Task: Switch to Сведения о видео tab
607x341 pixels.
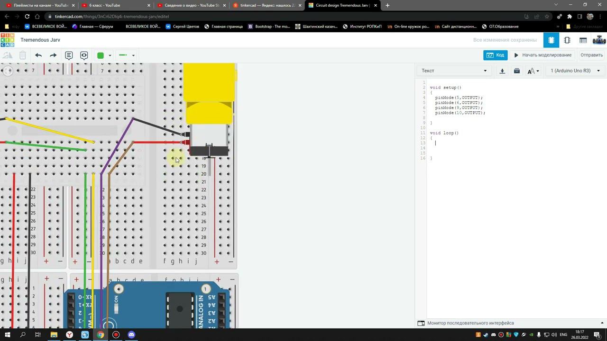Action: 191,5
